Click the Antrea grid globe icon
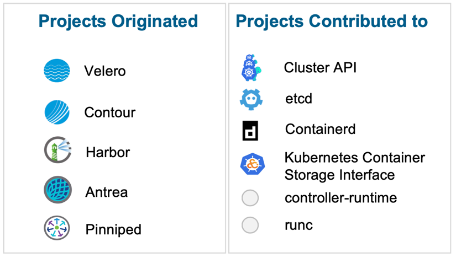 point(57,191)
